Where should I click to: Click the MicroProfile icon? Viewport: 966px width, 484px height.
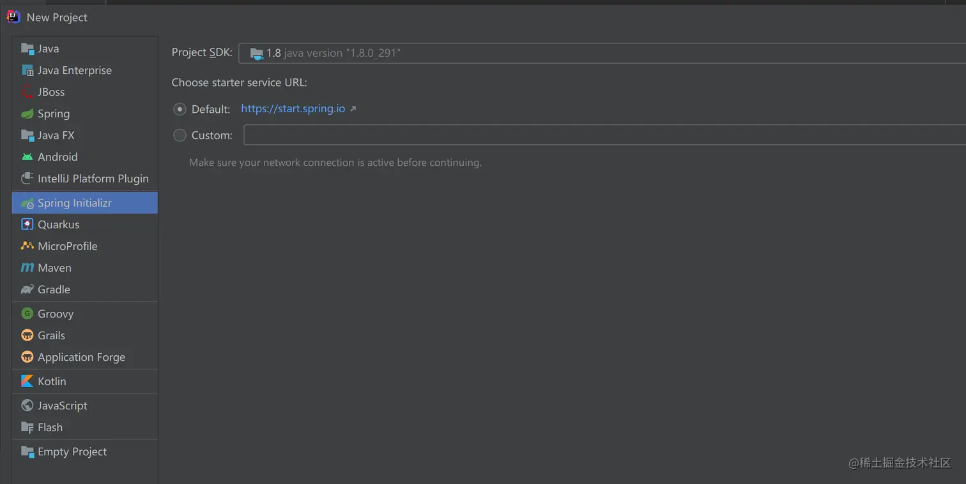[x=27, y=246]
